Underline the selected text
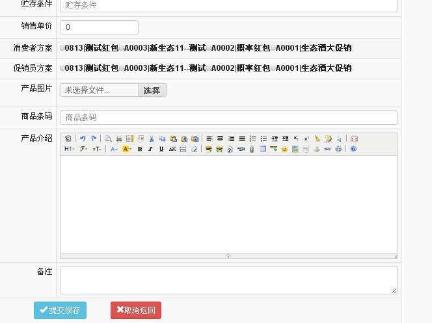This screenshot has height=323, width=432. pyautogui.click(x=161, y=149)
